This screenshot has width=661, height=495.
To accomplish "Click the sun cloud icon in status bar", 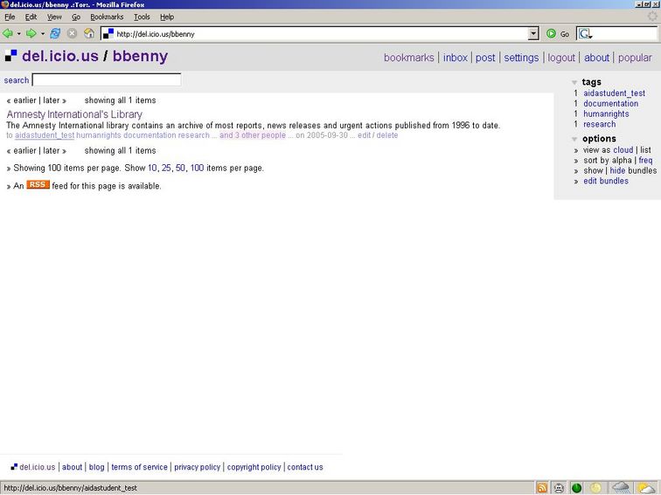I will 647,488.
